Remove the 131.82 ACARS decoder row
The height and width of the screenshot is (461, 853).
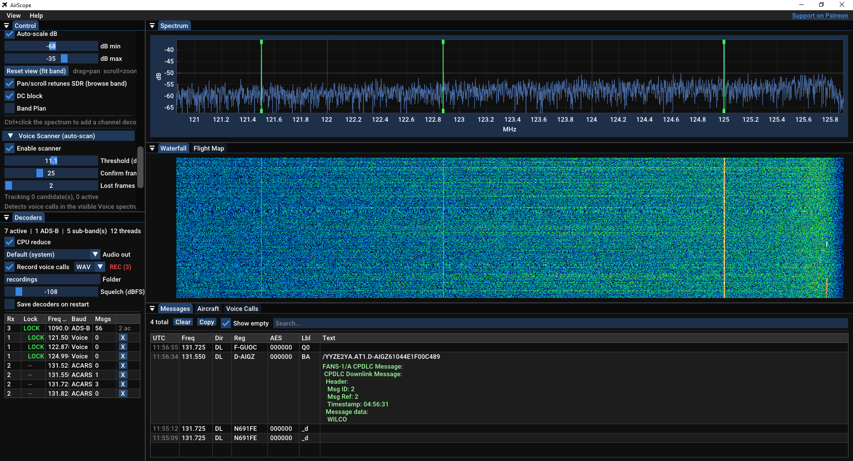123,393
